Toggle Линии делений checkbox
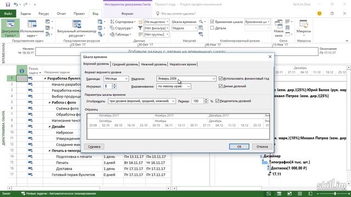The image size is (351, 197). click(x=220, y=86)
